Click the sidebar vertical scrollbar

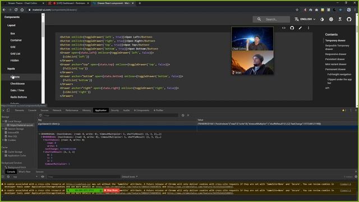[43, 29]
